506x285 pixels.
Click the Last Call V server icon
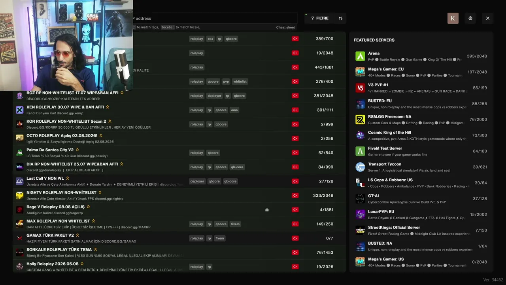pos(20,181)
